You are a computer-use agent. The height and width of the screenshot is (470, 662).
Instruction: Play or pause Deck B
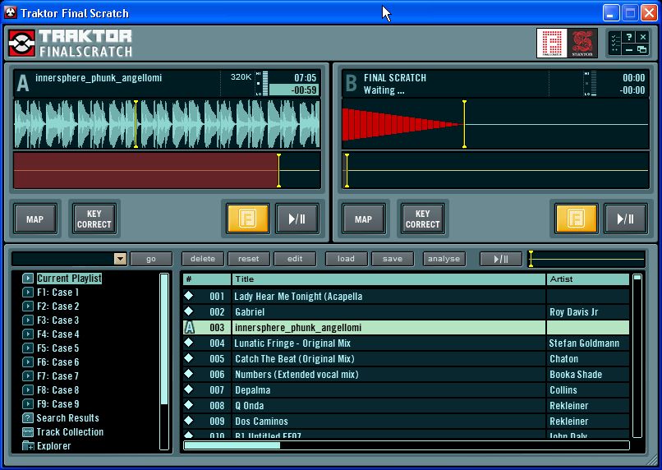pos(626,219)
